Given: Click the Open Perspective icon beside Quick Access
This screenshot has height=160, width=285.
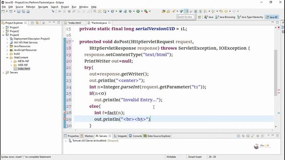Looking at the screenshot, I should coord(199,17).
